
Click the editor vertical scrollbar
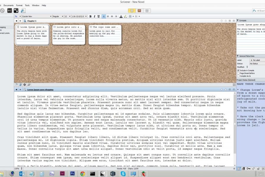235,130
